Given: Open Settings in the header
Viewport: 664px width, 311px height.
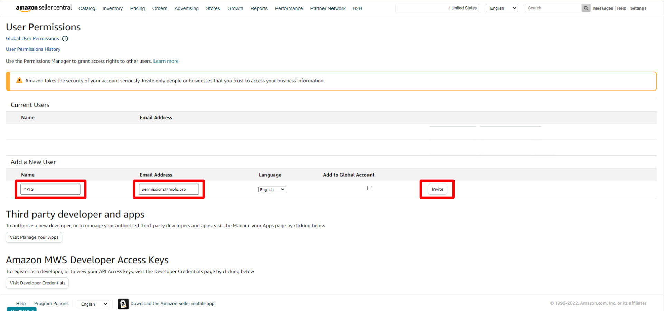Looking at the screenshot, I should [x=638, y=8].
